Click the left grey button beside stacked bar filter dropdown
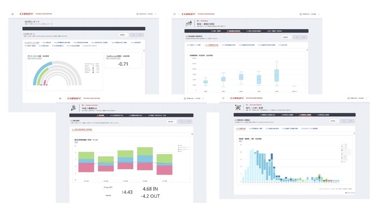378x213 pixels. pos(181,122)
